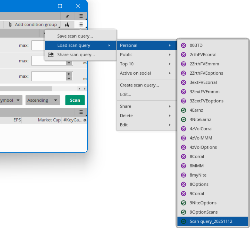Screen dimensions: 250x228
Task: Choose Create scan query option
Action: [x=139, y=85]
